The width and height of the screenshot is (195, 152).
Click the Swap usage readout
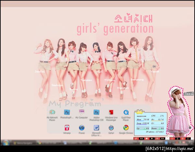coord(143,123)
